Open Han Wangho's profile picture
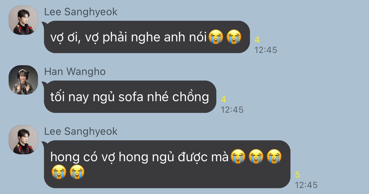 pos(23,80)
